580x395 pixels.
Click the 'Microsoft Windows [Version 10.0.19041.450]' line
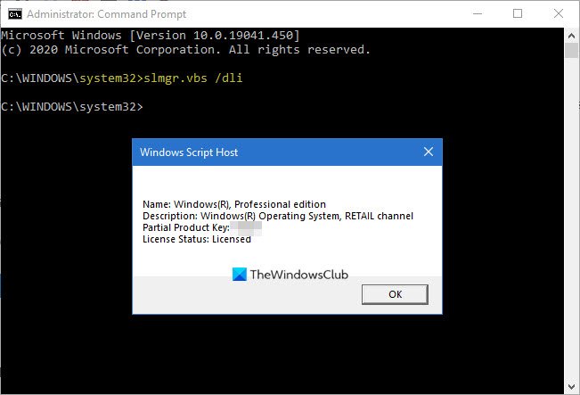151,36
